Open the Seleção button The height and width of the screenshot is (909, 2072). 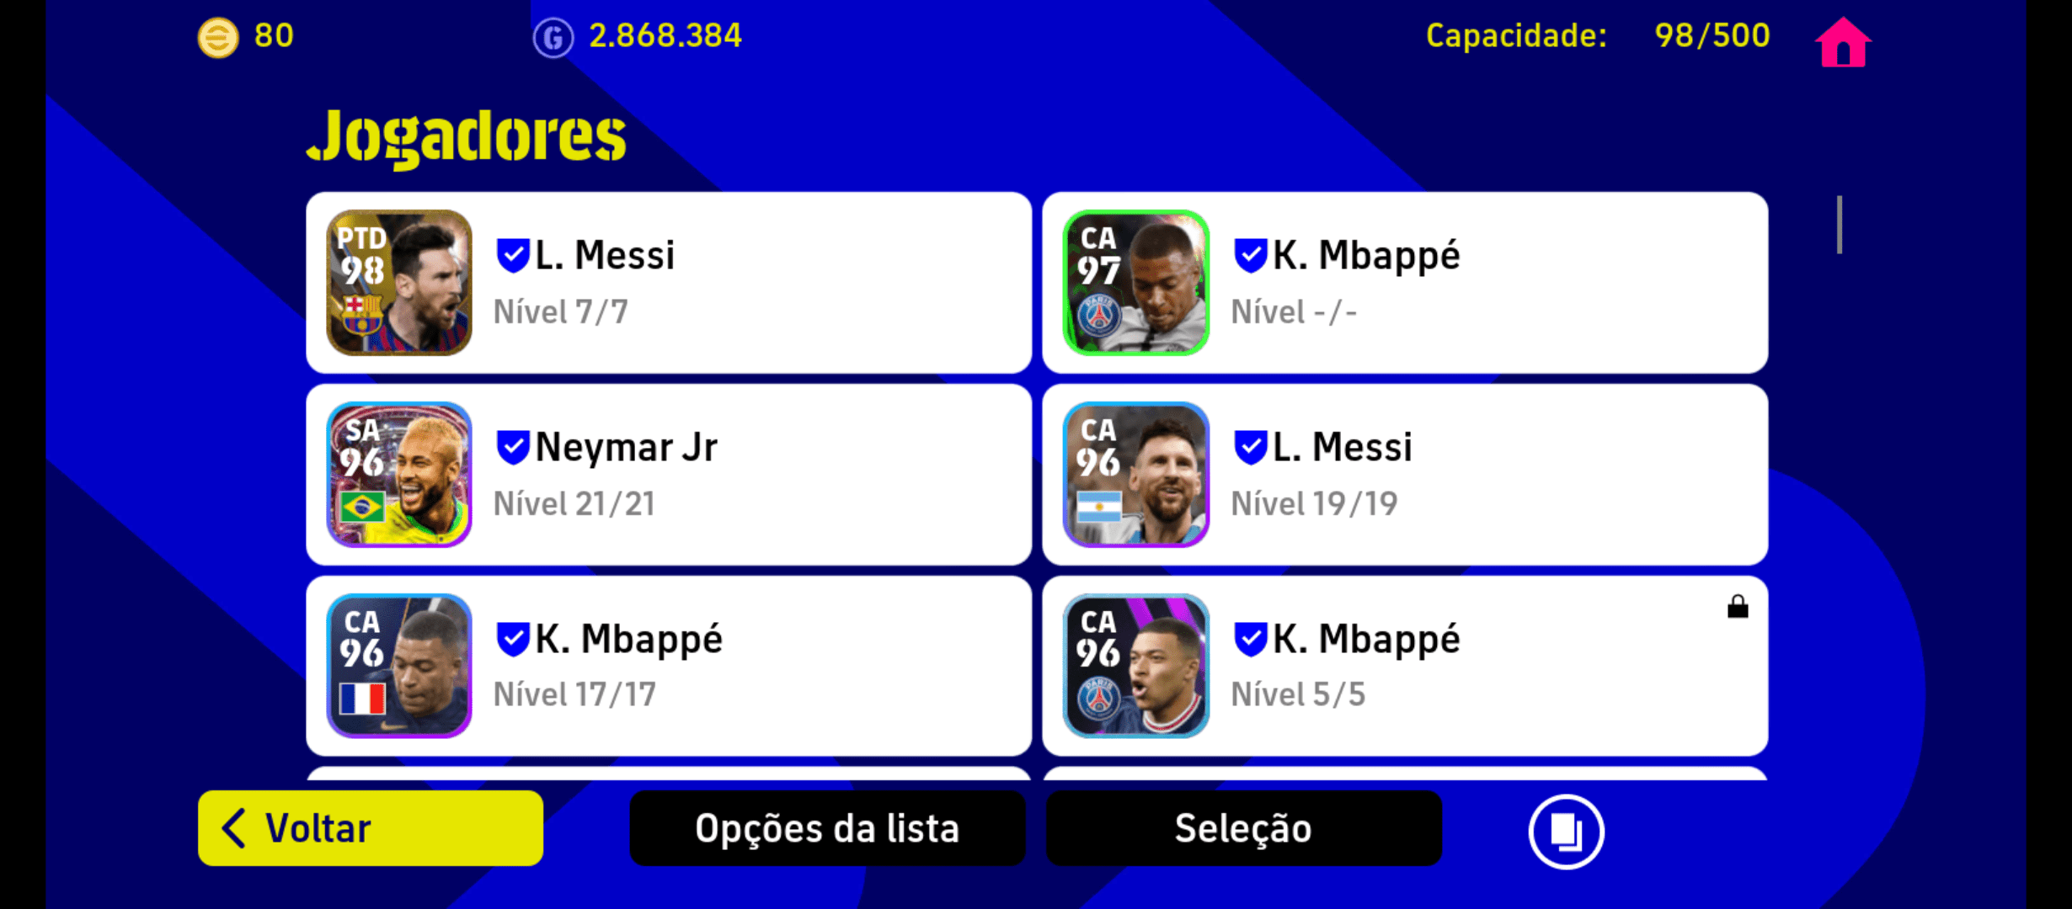(1243, 828)
